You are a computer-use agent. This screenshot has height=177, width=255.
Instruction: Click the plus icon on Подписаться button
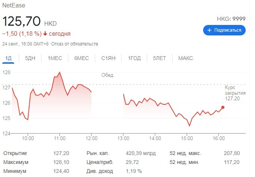[x=209, y=30]
